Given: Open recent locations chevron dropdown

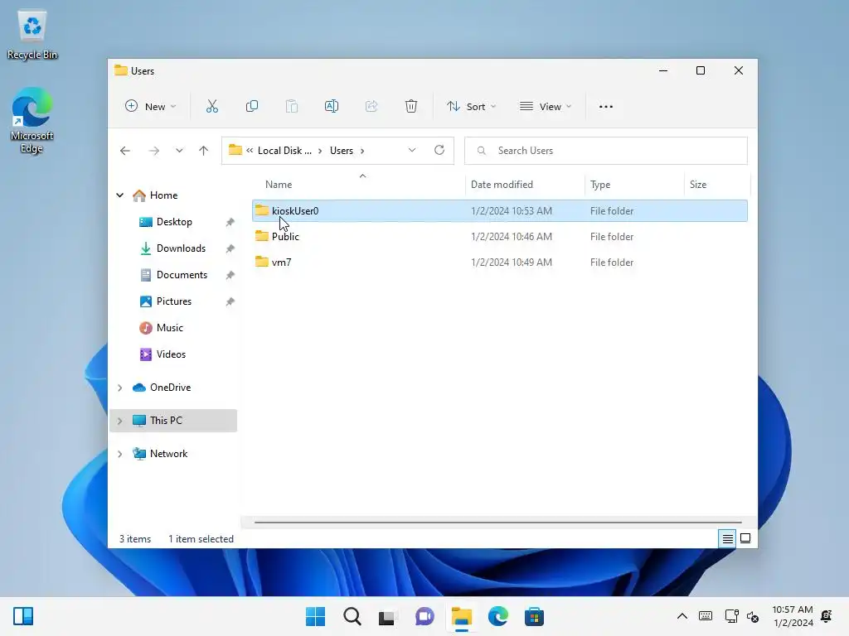Looking at the screenshot, I should (179, 151).
